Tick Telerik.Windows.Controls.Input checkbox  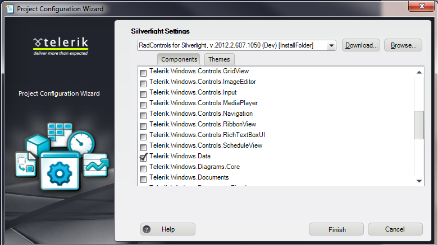(x=143, y=95)
